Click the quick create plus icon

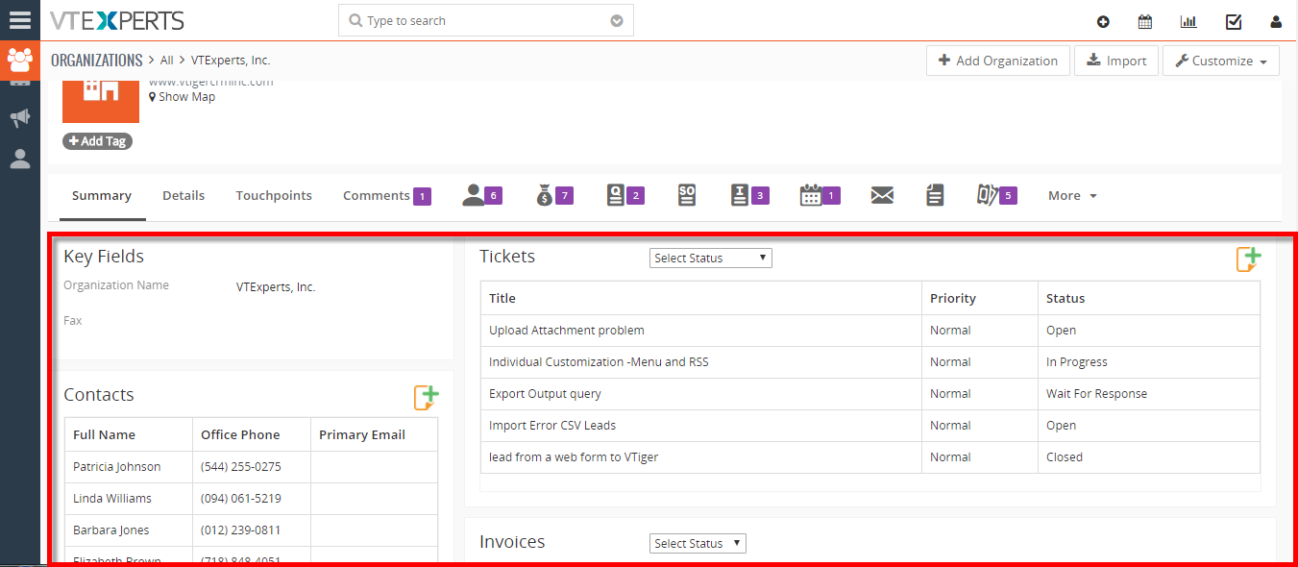1103,21
